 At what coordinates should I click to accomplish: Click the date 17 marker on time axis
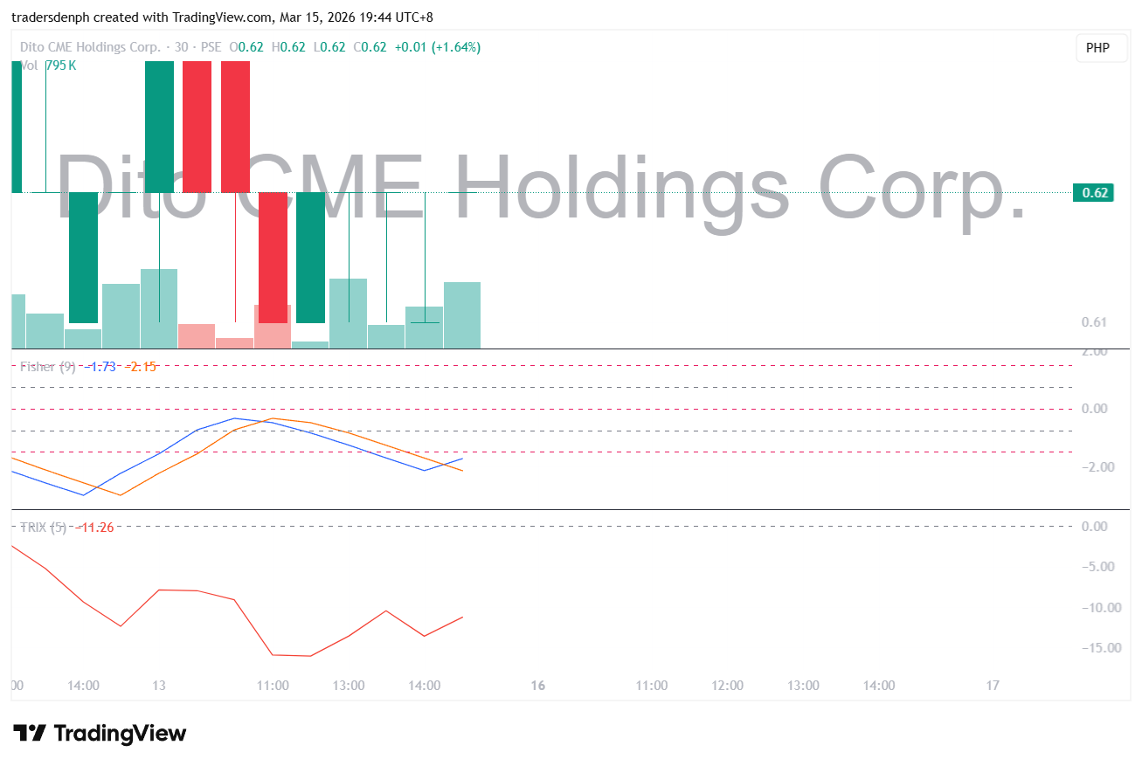pos(993,686)
